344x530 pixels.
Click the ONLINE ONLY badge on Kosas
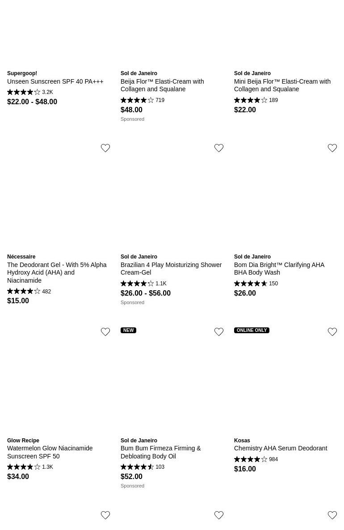252,331
